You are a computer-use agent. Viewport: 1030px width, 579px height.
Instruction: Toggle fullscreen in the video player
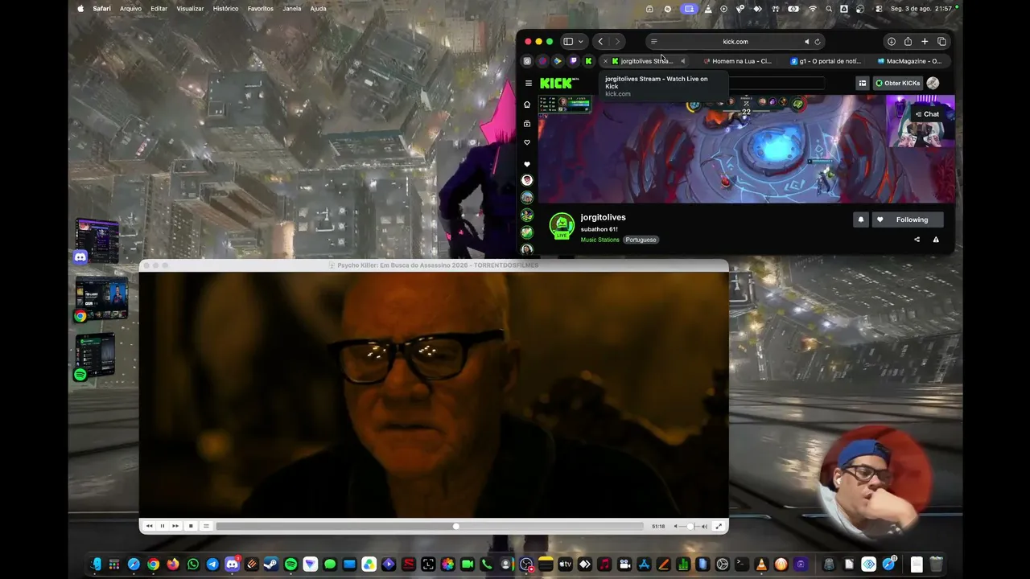(719, 526)
